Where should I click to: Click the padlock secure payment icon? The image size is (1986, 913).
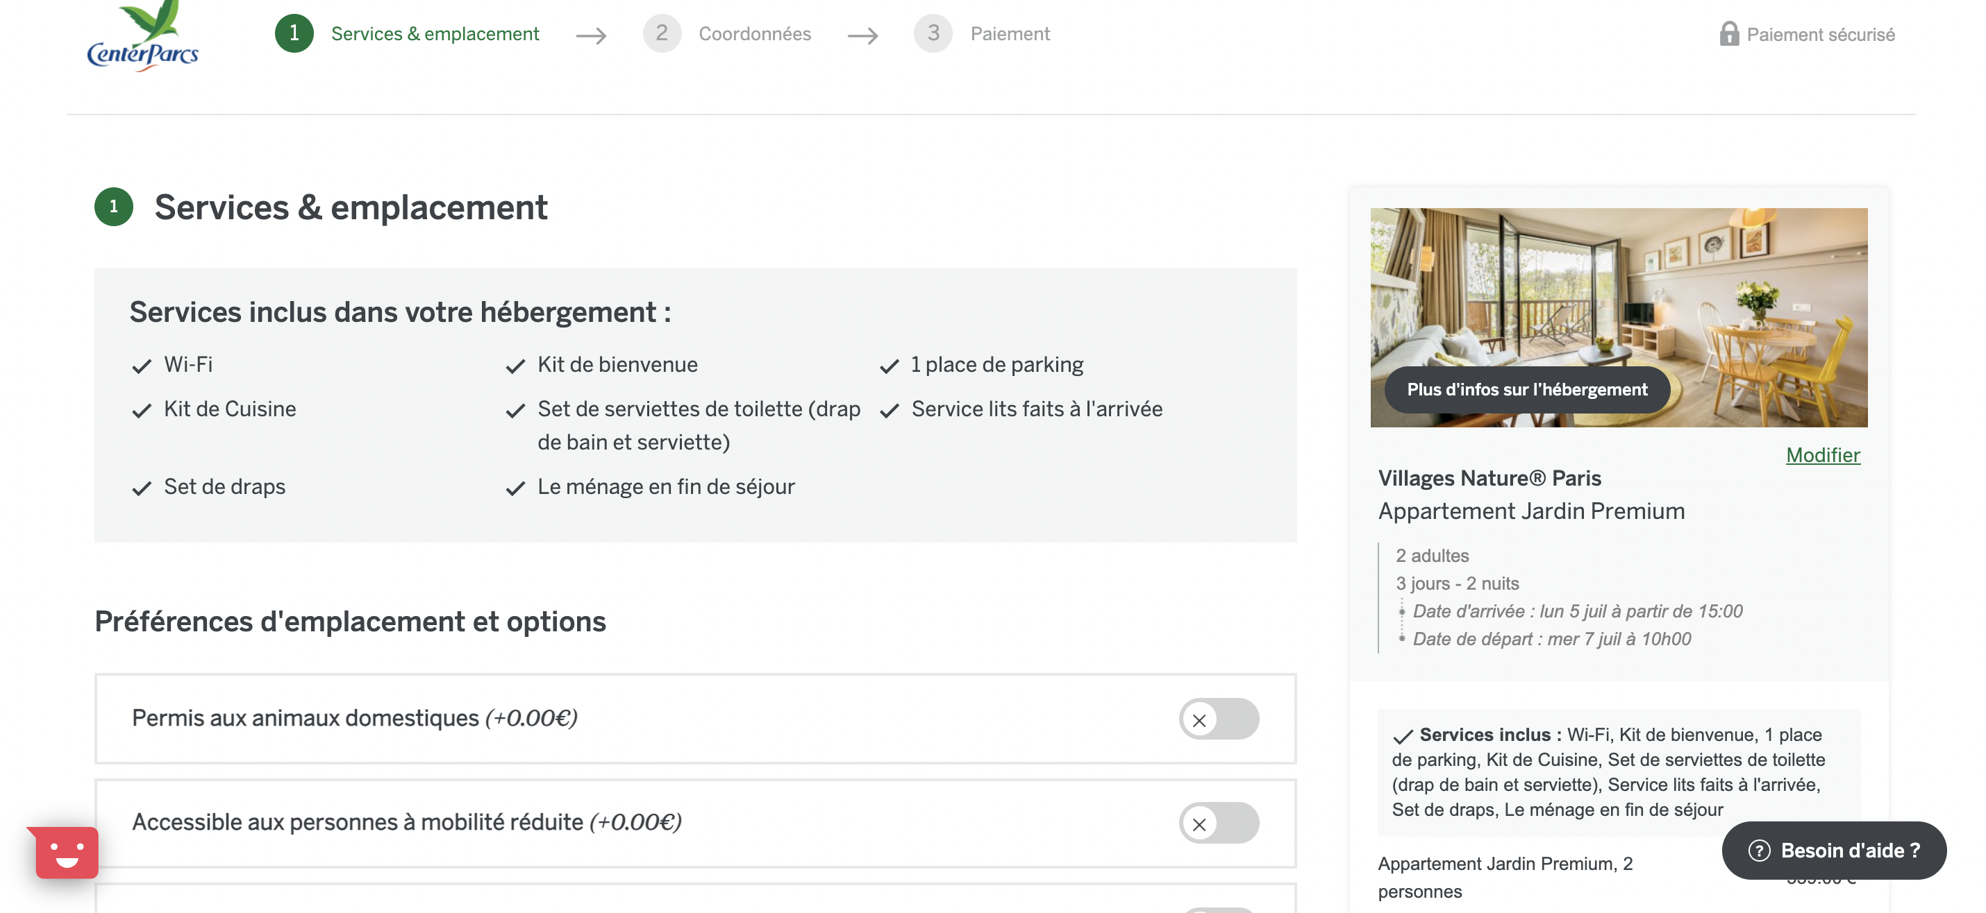[1728, 34]
